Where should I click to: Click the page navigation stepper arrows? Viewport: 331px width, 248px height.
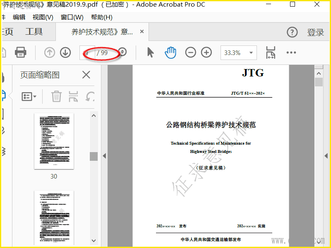122,52
